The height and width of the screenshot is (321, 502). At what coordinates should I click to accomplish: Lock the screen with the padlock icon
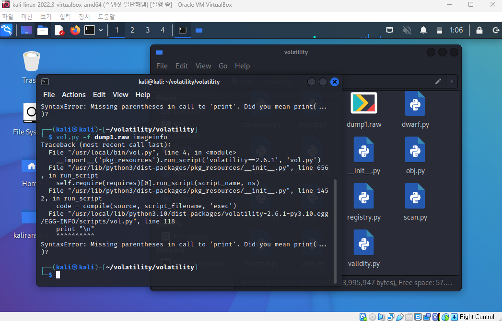[479, 30]
